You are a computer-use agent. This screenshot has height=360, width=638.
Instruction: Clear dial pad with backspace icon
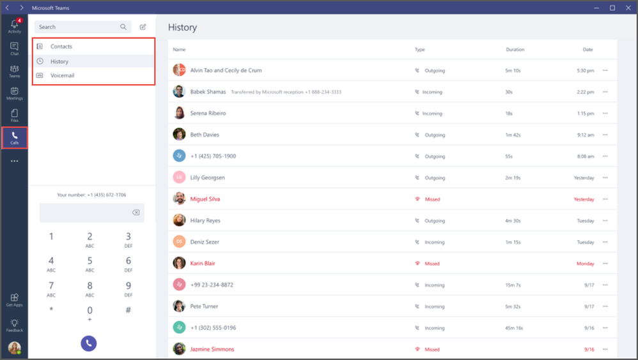pos(136,213)
